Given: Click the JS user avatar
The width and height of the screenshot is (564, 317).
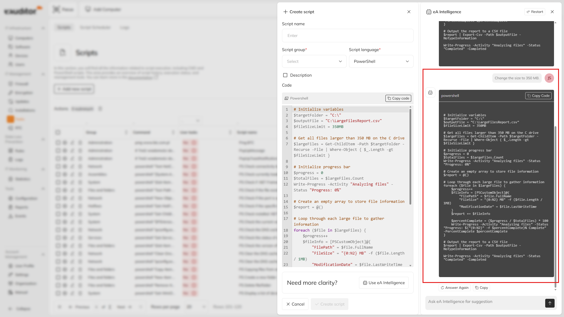Looking at the screenshot, I should pos(549,78).
